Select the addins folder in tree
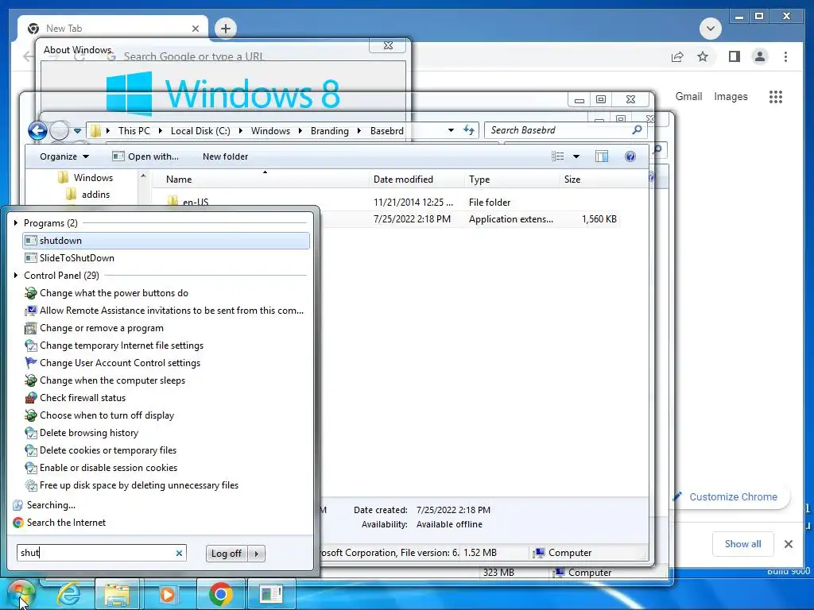Image resolution: width=814 pixels, height=610 pixels. pyautogui.click(x=88, y=195)
